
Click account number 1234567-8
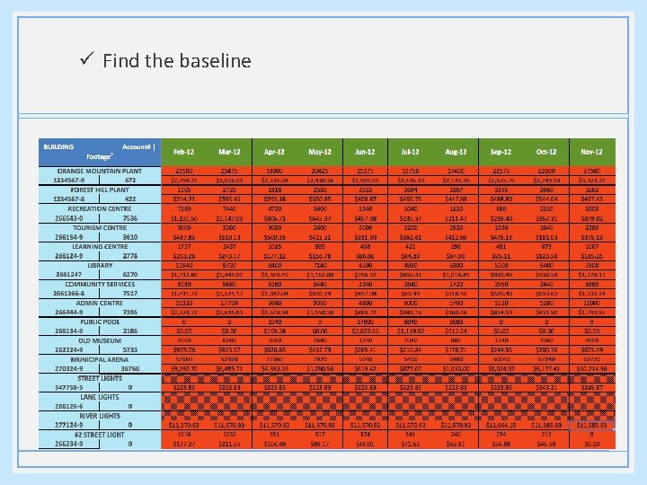(x=69, y=199)
